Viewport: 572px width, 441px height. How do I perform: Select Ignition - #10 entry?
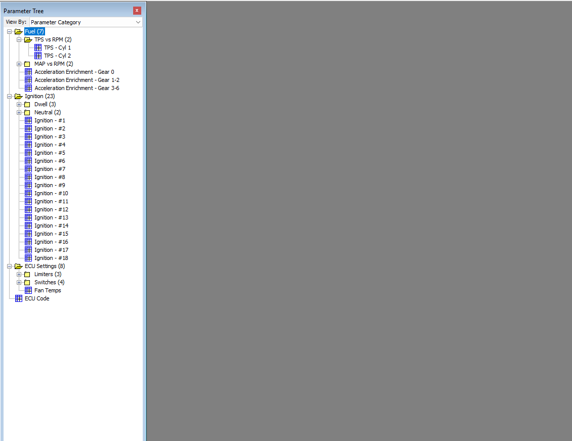point(52,194)
